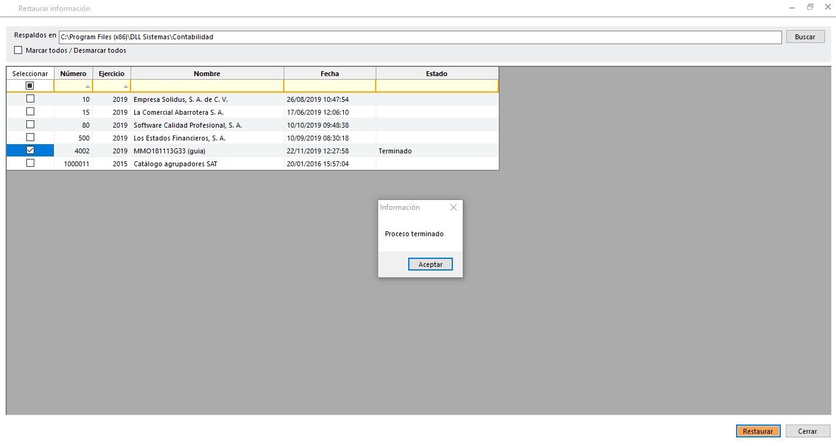Click the Restaurar button

coord(758,431)
